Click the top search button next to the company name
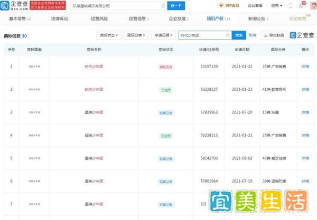317x220 pixels. pyautogui.click(x=176, y=6)
